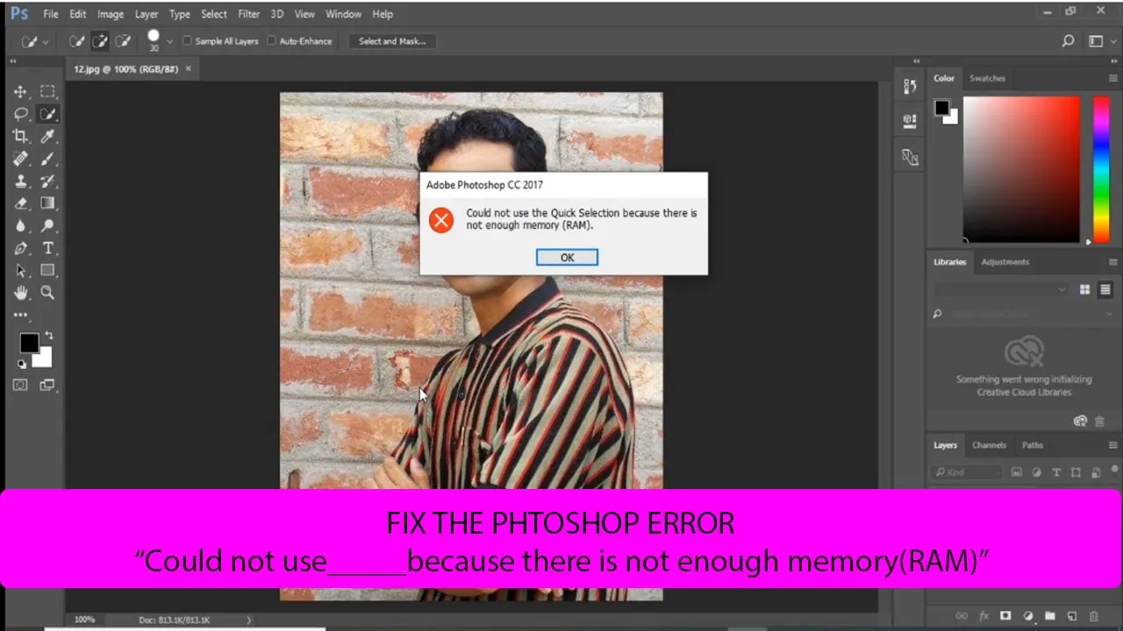The width and height of the screenshot is (1123, 631).
Task: Open Edit Toolbar three-dots button
Action: [20, 315]
